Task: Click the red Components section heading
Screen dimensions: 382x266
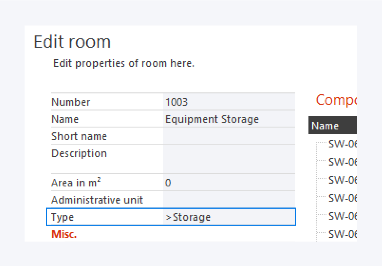Action: 336,100
